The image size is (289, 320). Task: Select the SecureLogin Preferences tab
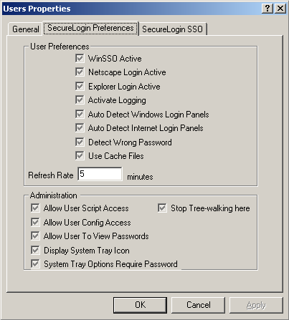point(90,28)
